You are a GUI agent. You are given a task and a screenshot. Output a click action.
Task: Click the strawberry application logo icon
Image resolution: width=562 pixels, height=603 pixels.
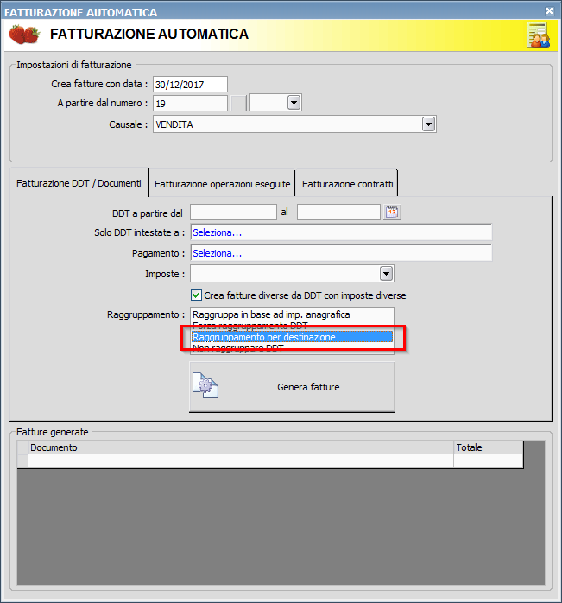(x=24, y=35)
